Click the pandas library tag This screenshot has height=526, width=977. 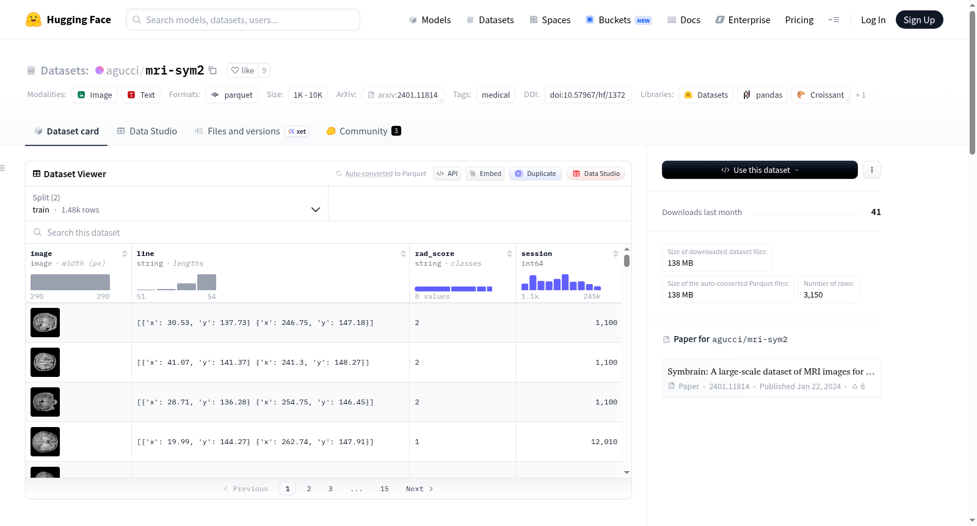tap(763, 95)
